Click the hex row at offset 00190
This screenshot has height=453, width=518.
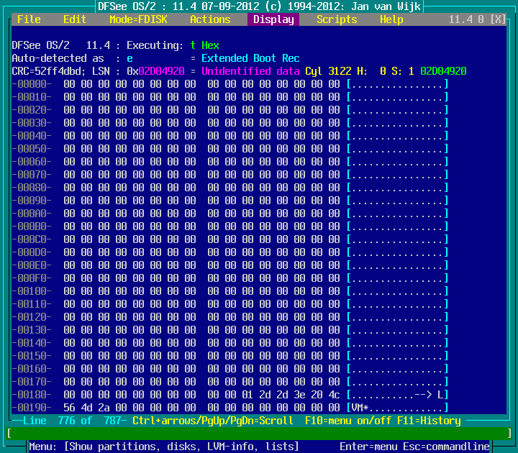coord(201,408)
